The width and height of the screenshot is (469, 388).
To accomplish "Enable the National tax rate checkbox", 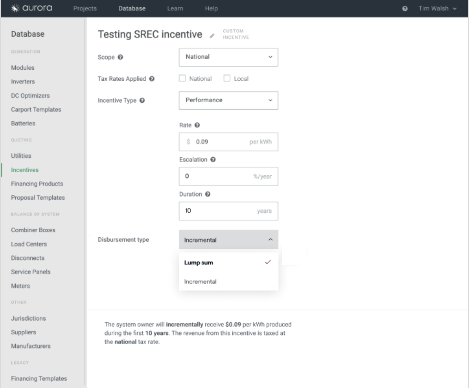I will click(x=182, y=78).
